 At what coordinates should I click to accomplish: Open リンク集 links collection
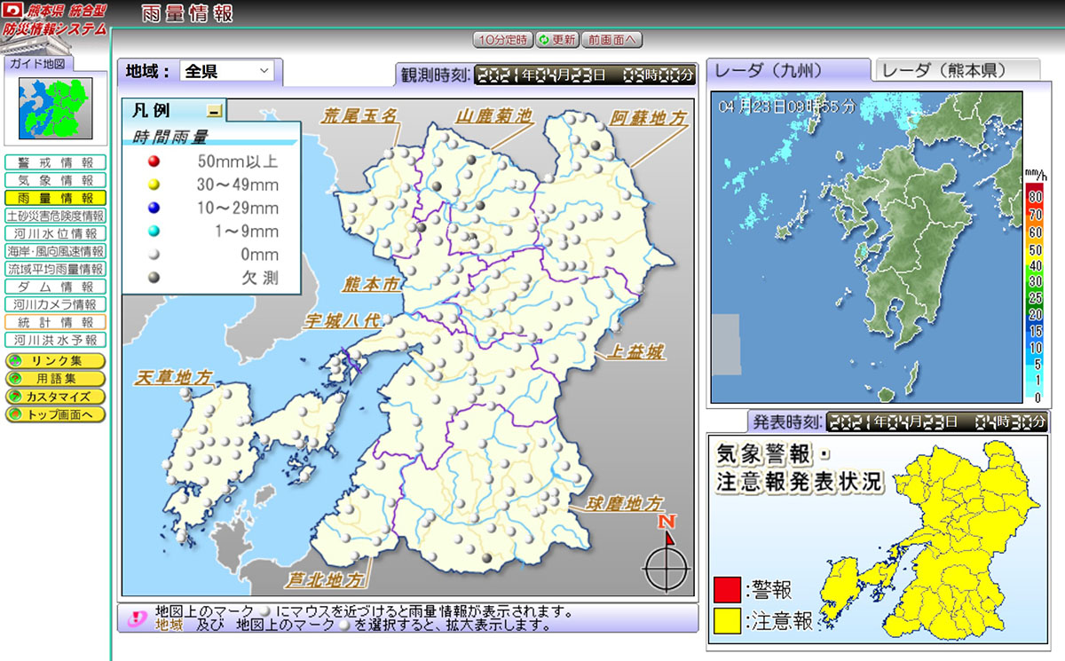click(x=55, y=361)
